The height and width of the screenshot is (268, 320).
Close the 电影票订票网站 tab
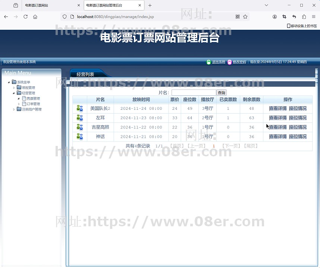point(79,5)
